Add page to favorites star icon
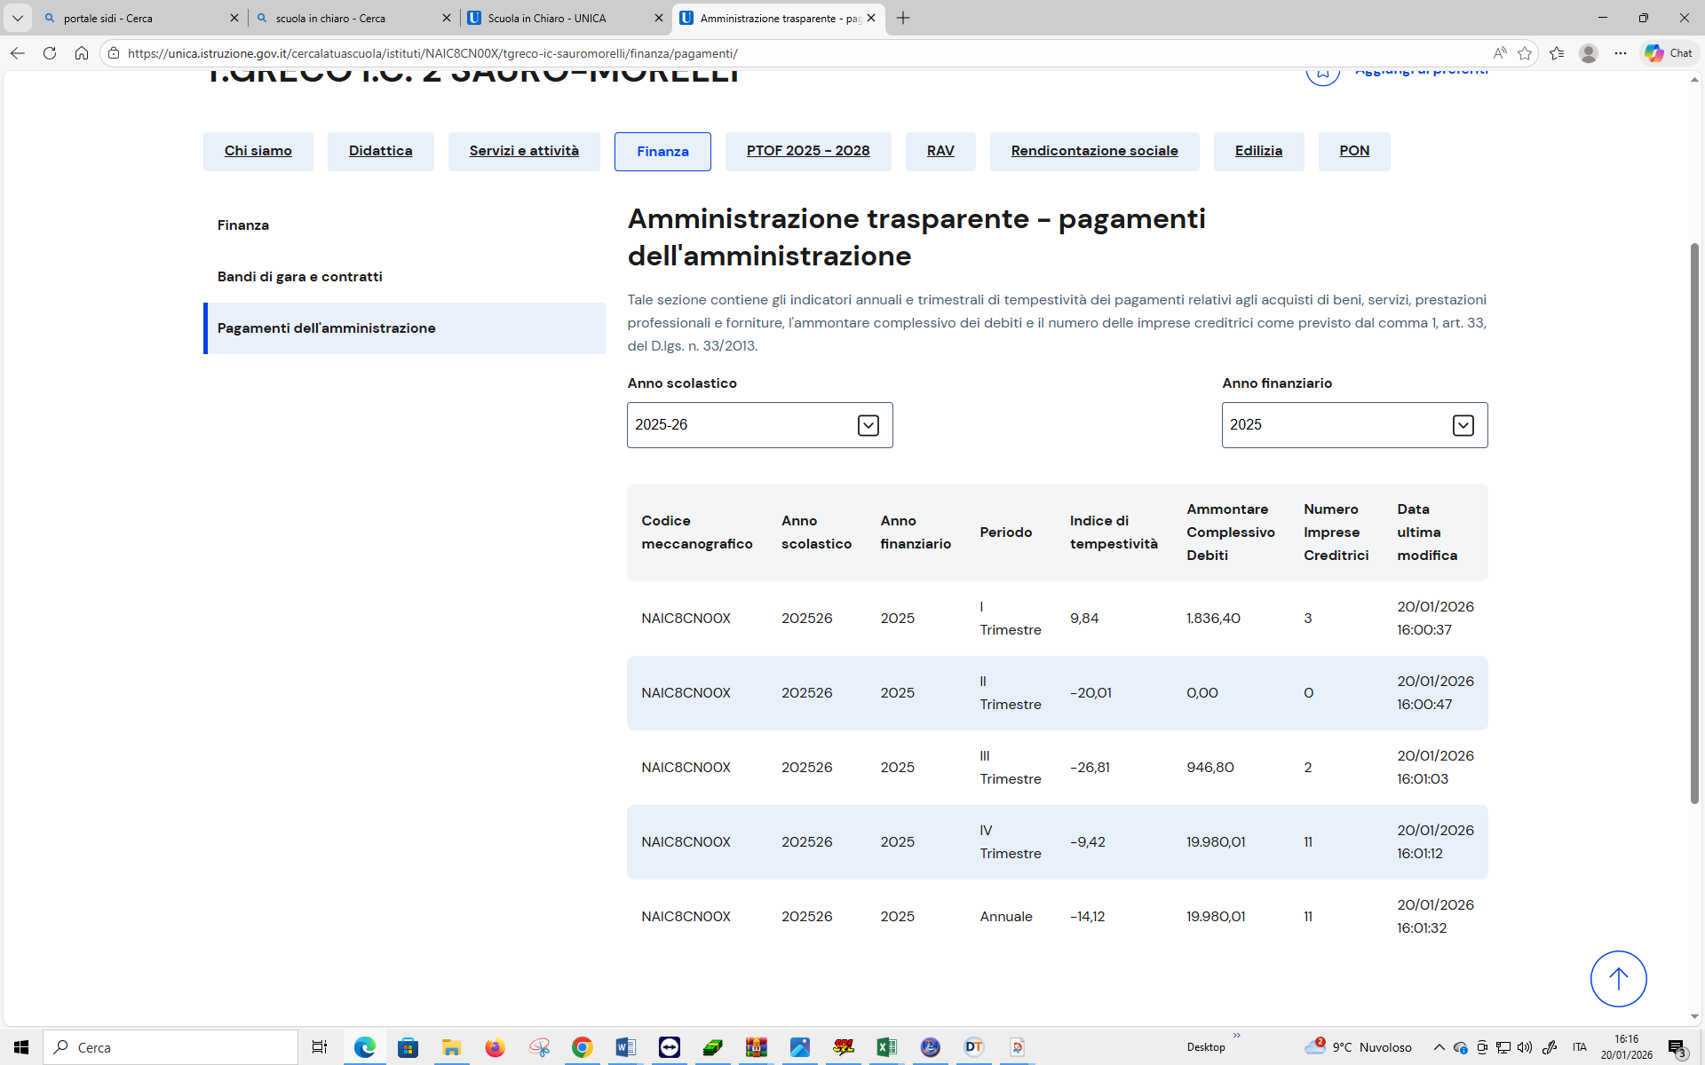 (1525, 53)
